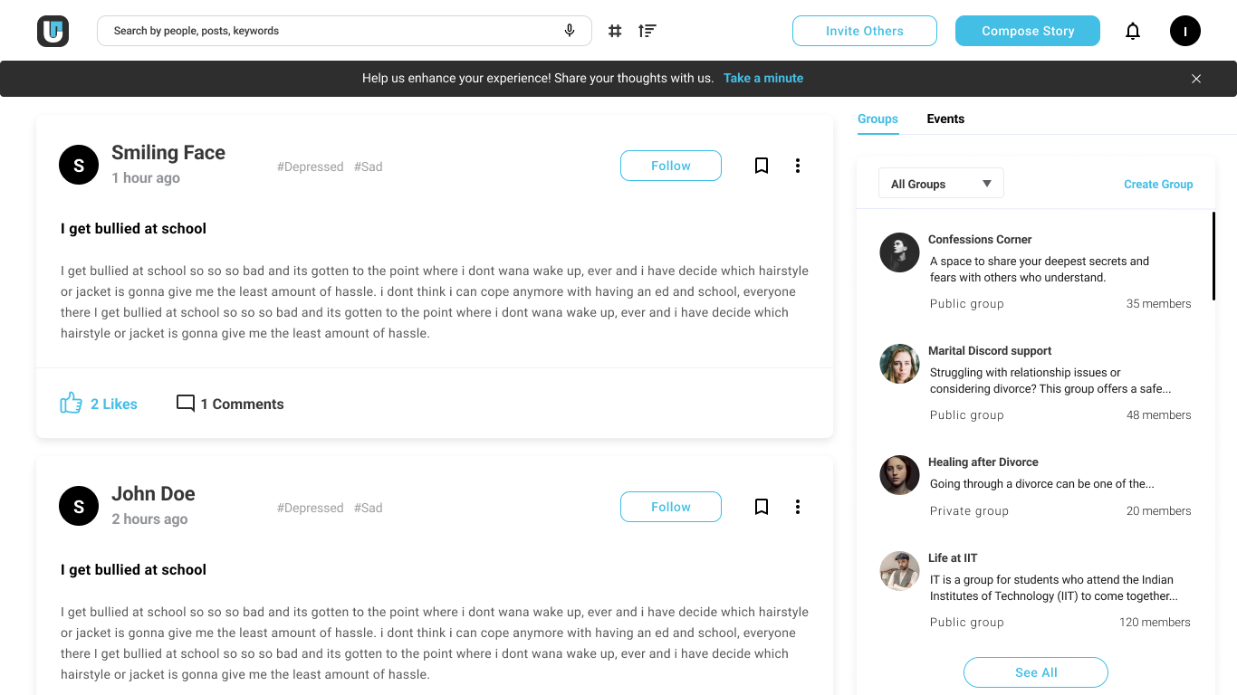Click the microphone icon in search bar
Image resolution: width=1237 pixels, height=695 pixels.
pos(570,31)
